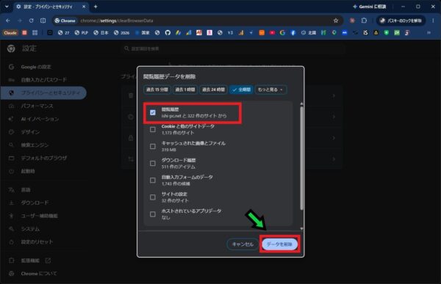Click the settings search field
Screen dimensions: 441x284
234,48
